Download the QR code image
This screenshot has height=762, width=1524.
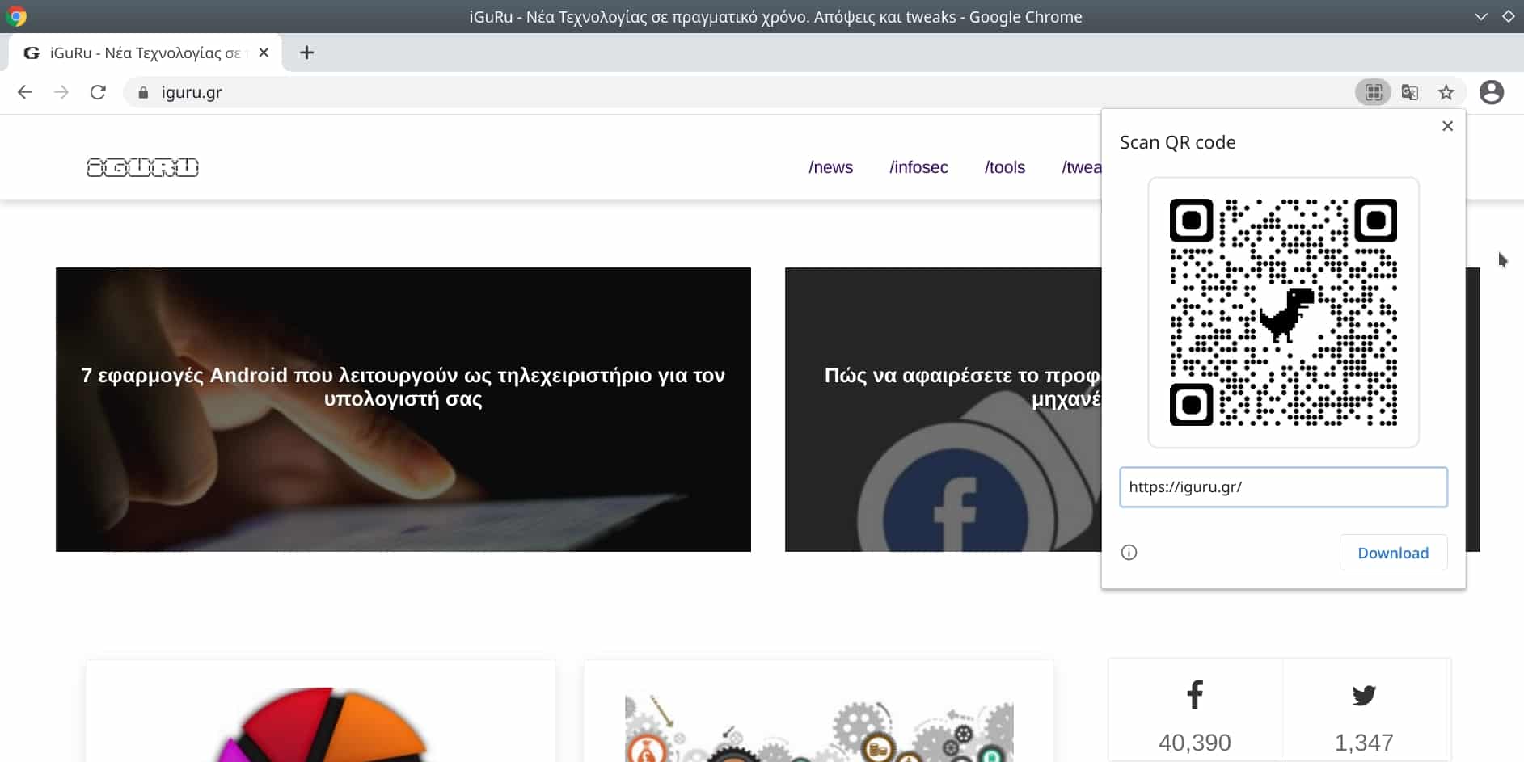pyautogui.click(x=1393, y=553)
